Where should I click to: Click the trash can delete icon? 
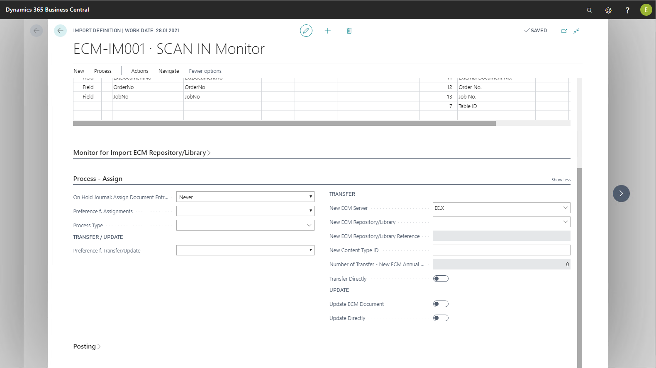point(349,31)
